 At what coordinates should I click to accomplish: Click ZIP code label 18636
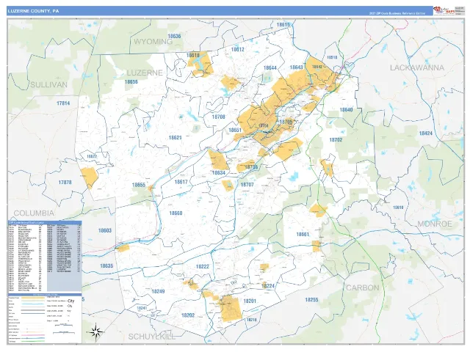coord(174,36)
